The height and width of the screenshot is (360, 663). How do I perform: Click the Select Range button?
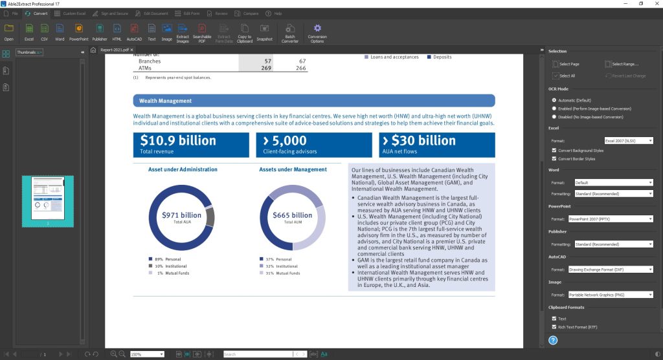(621, 64)
